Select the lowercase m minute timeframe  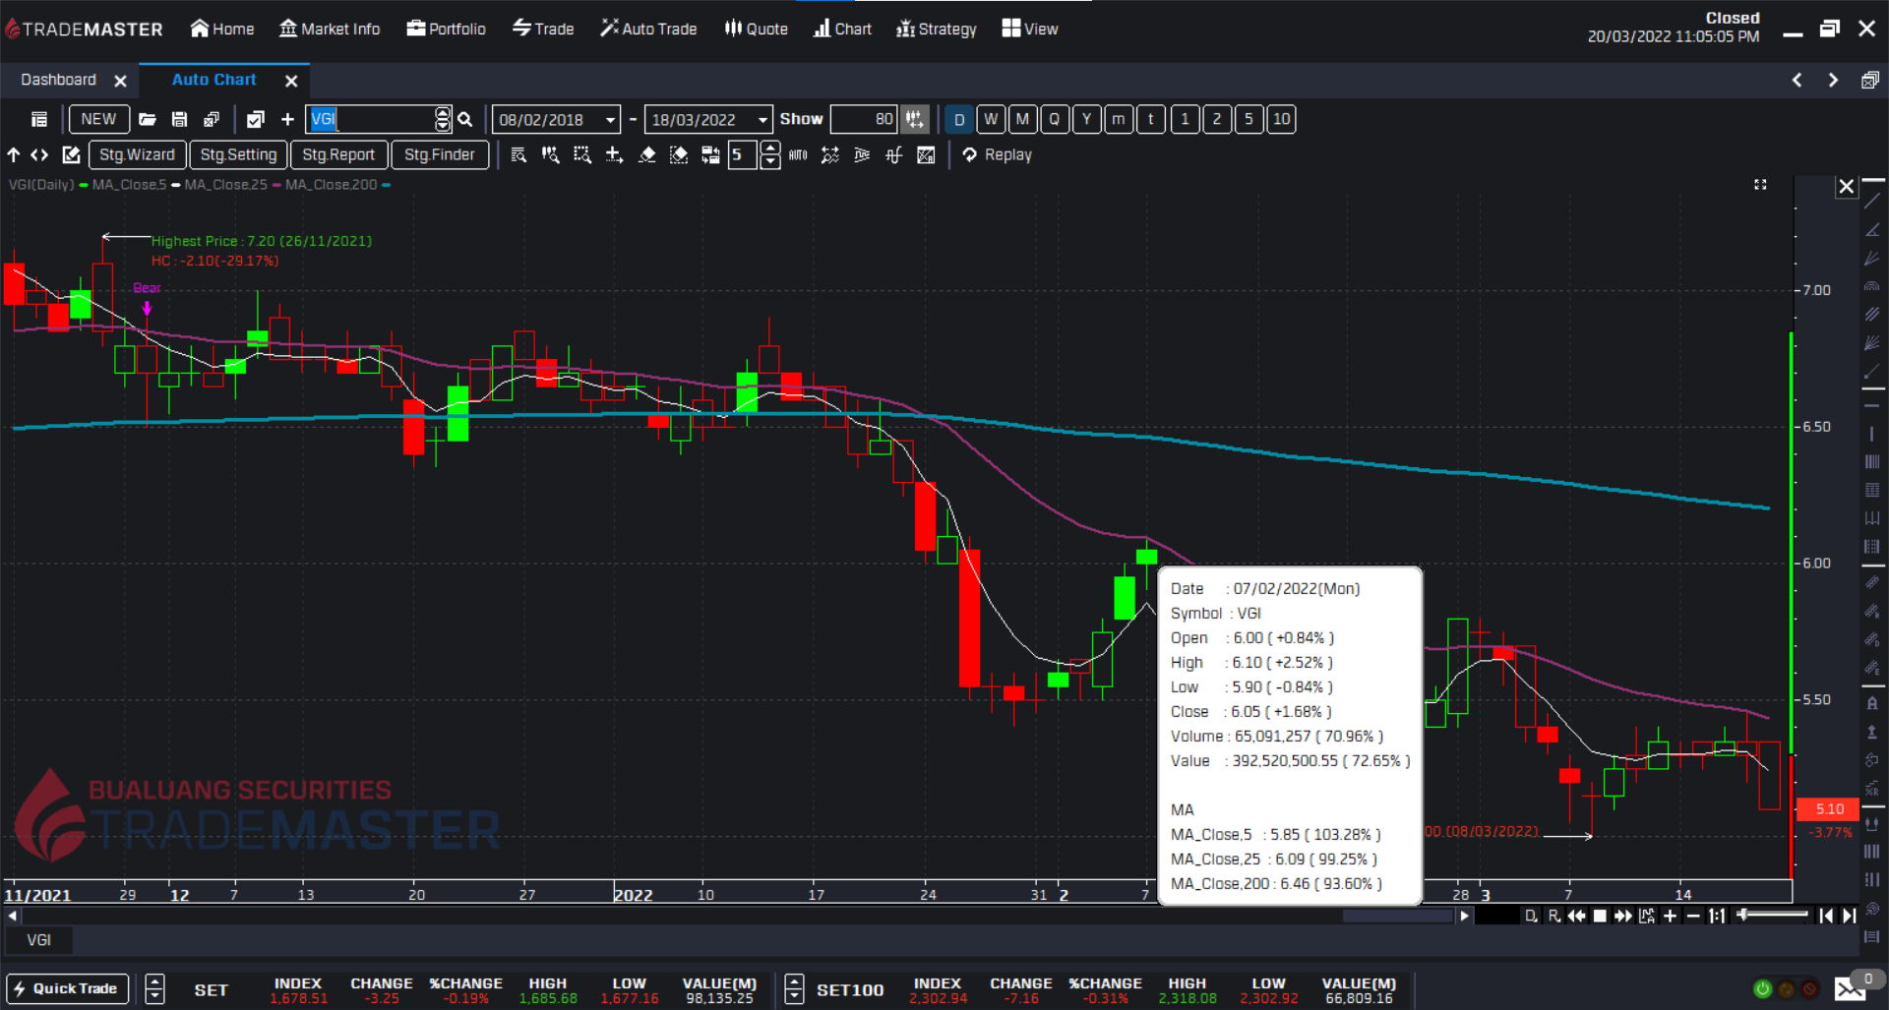[x=1119, y=119]
